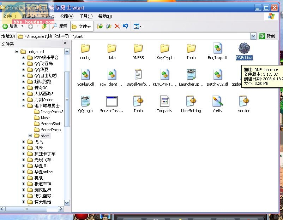Select the iigw_client file icon

coord(112,75)
